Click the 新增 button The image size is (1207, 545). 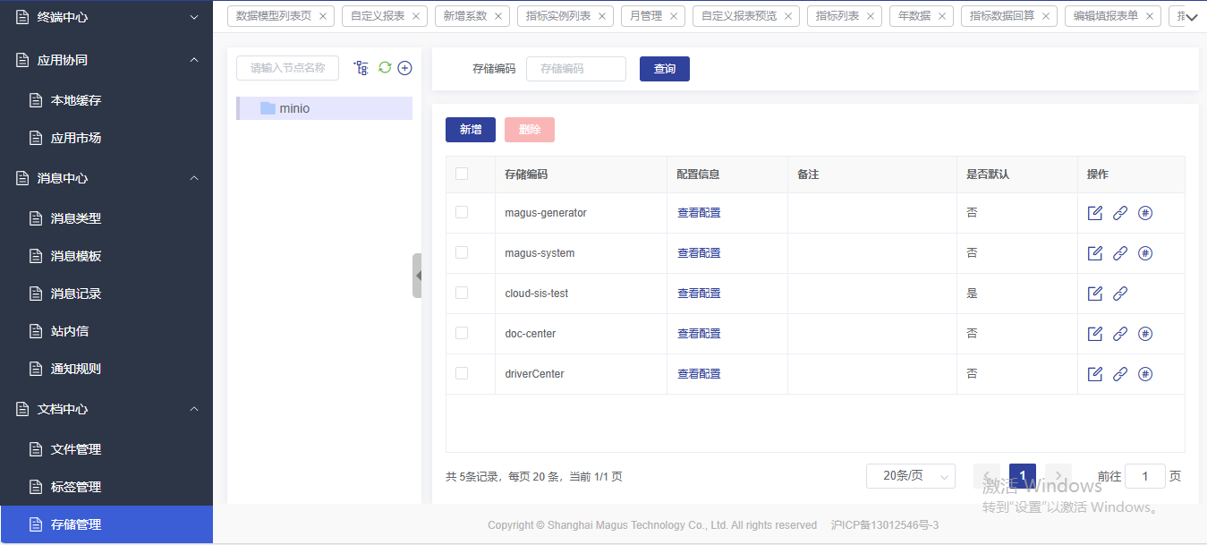coord(471,130)
